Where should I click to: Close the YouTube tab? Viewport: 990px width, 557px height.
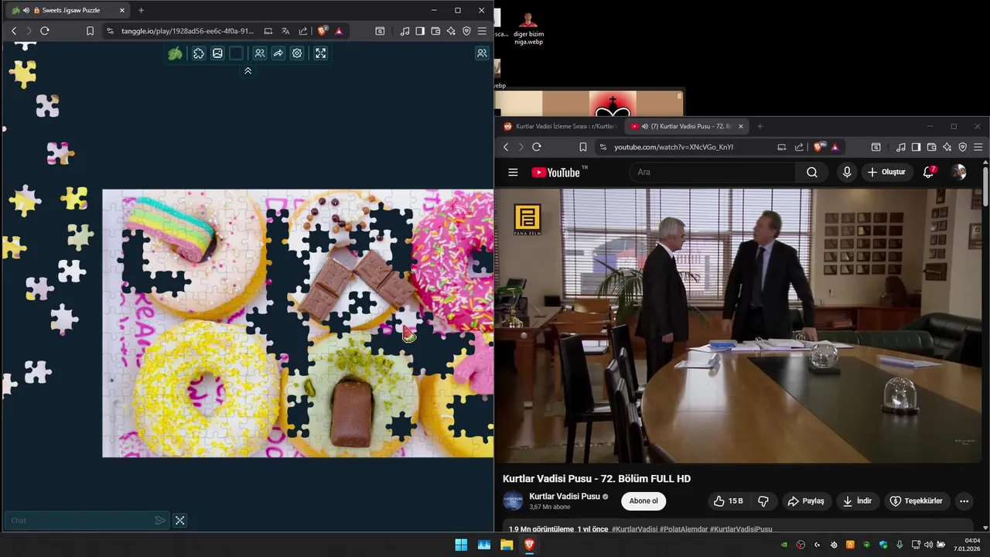pos(741,126)
